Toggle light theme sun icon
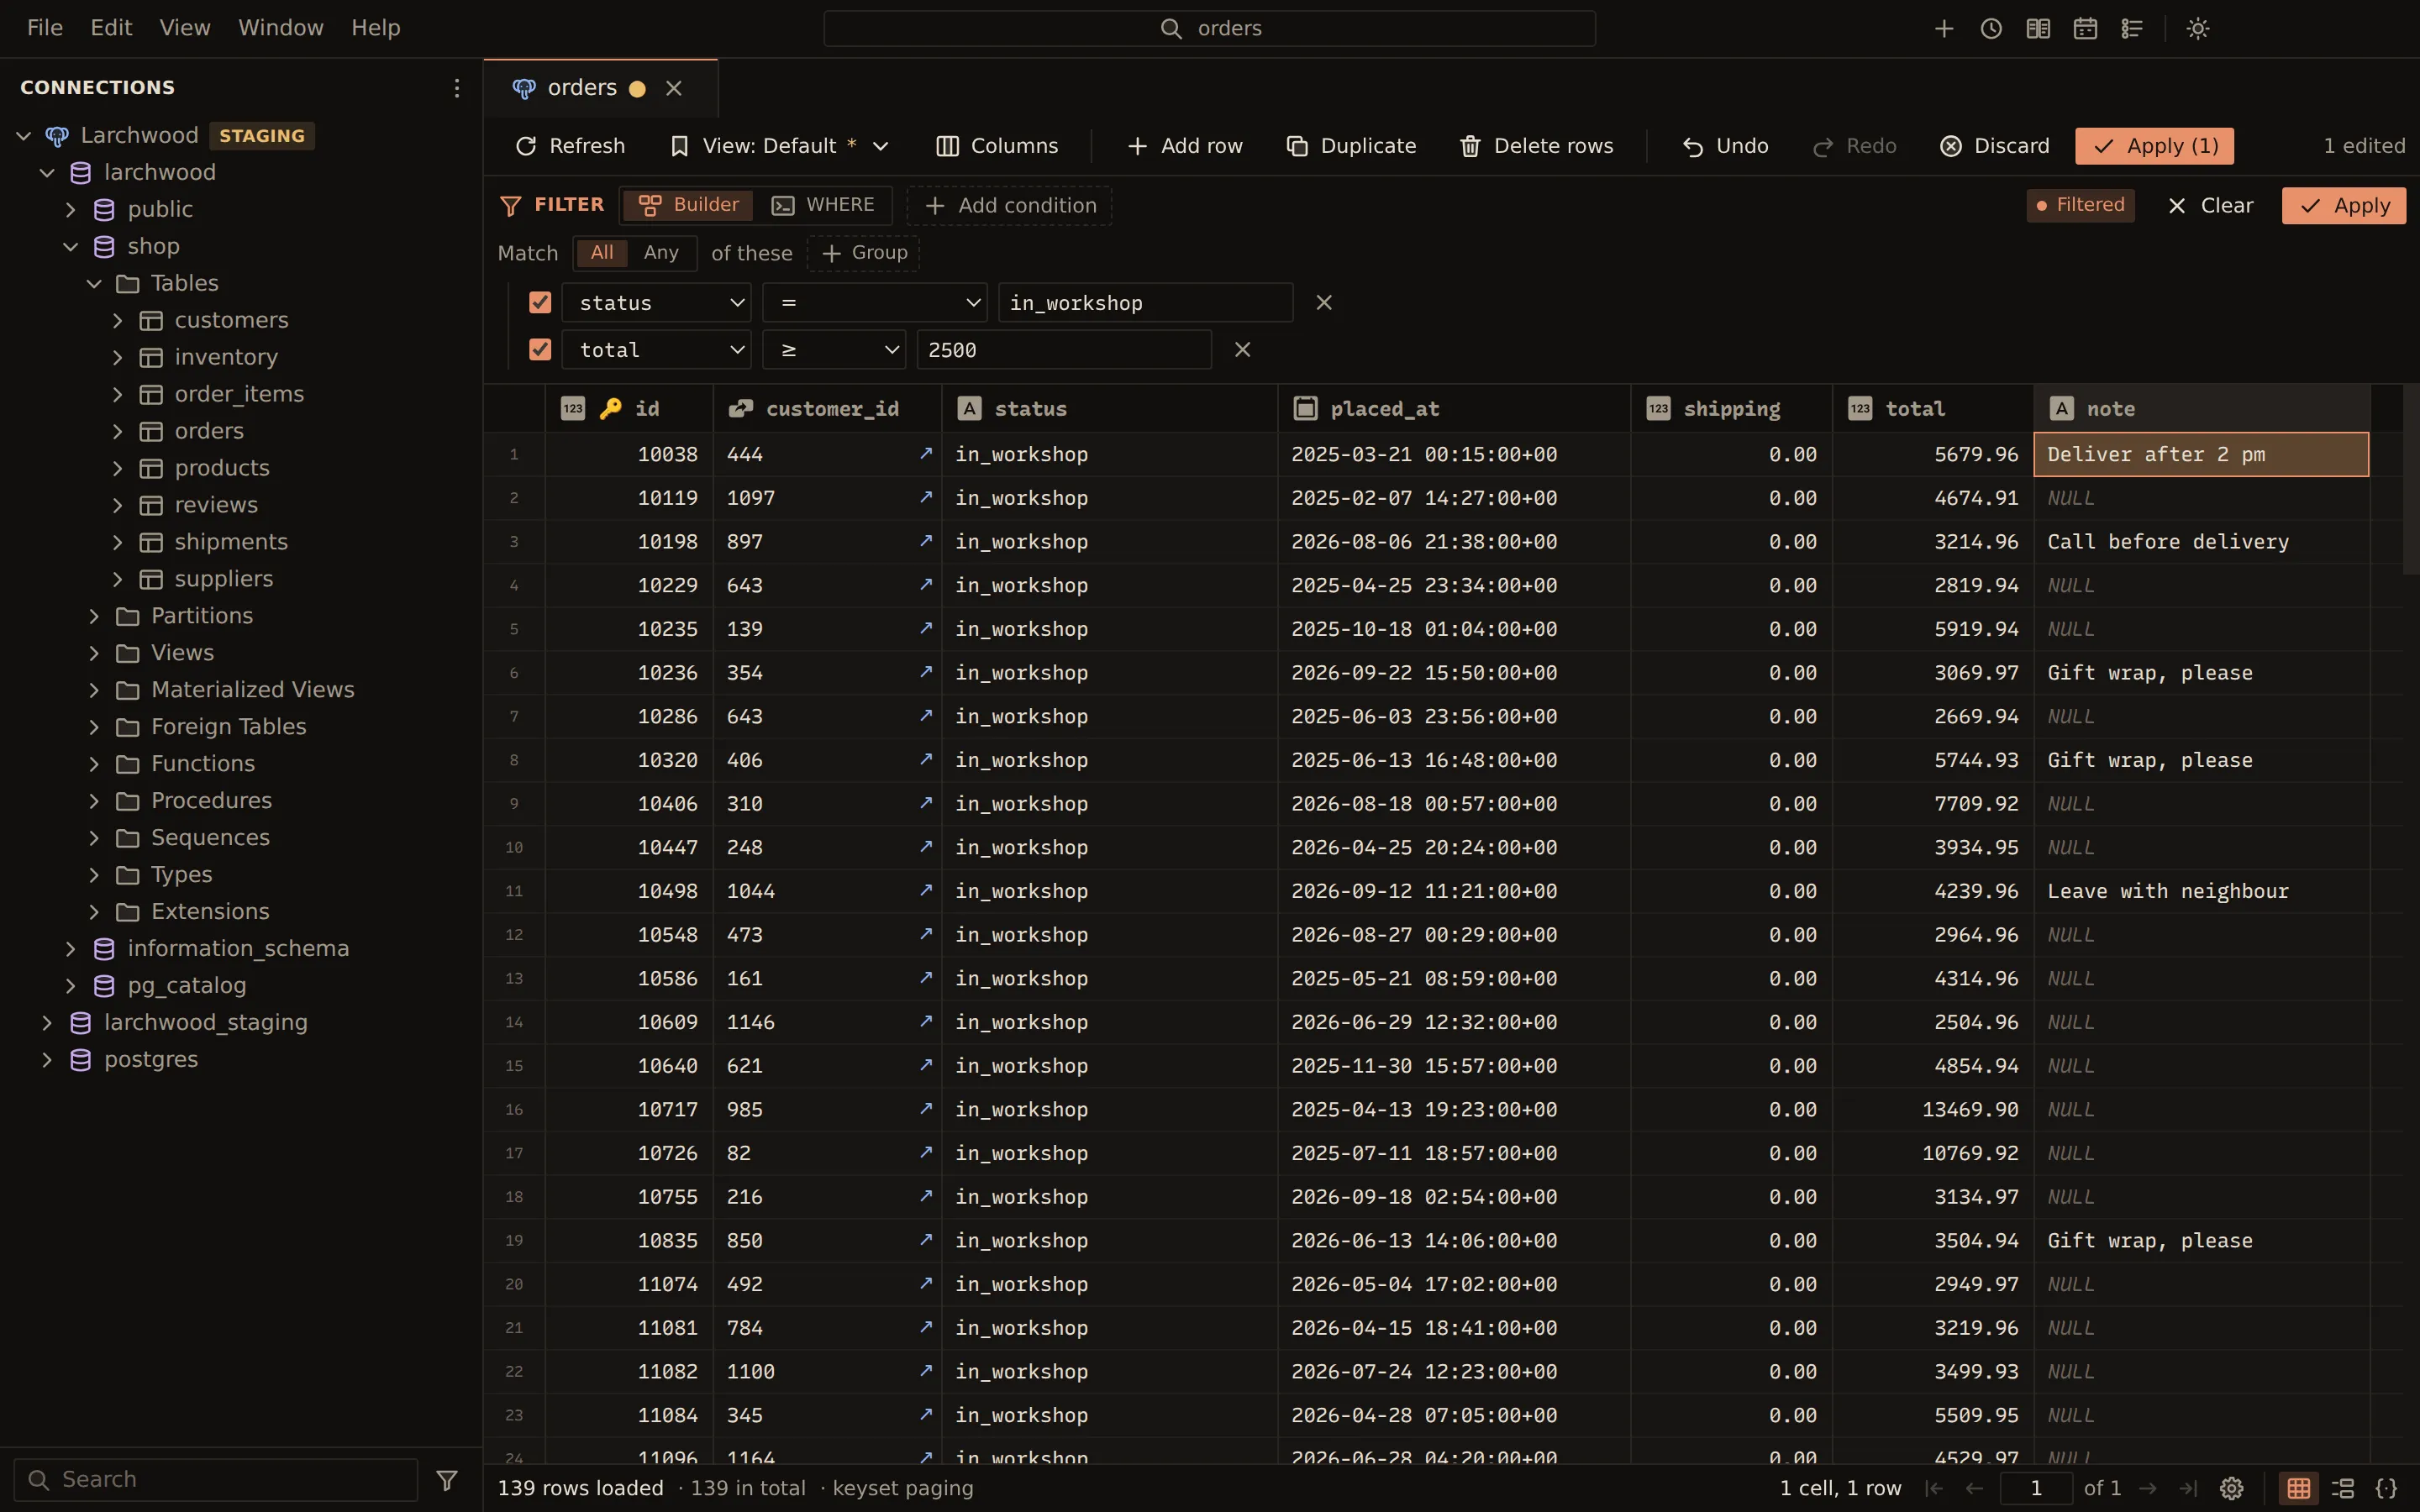 tap(2198, 28)
